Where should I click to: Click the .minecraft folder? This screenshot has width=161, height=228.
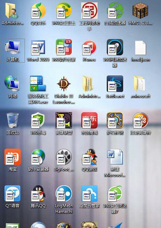[x=140, y=83]
